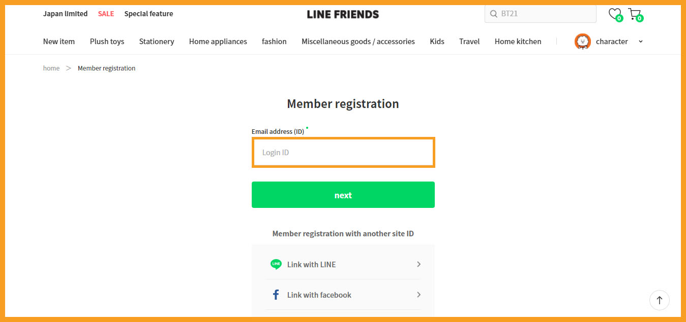Open the Stationery menu
This screenshot has height=322, width=686.
point(157,42)
